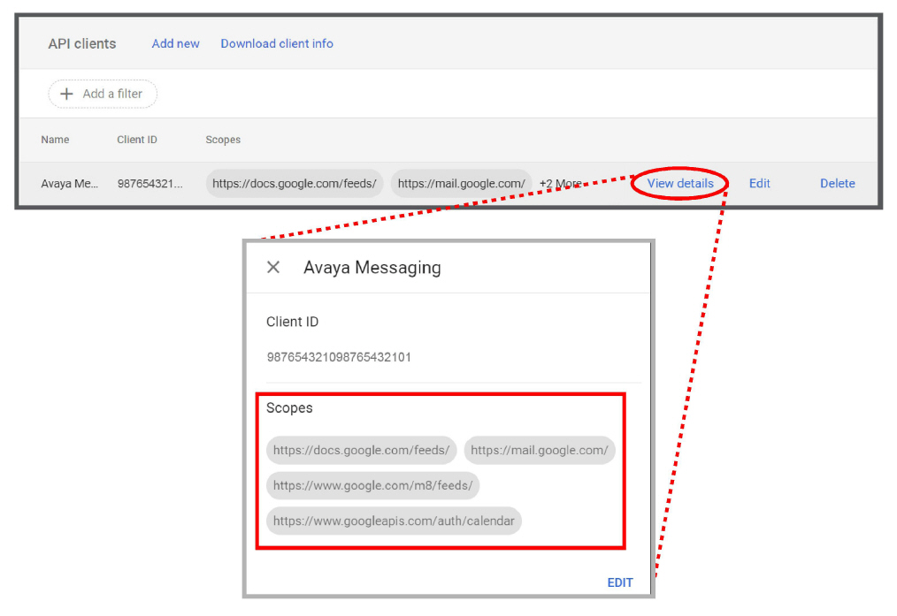Click Edit in the API clients row
This screenshot has height=616, width=897.
click(x=759, y=184)
